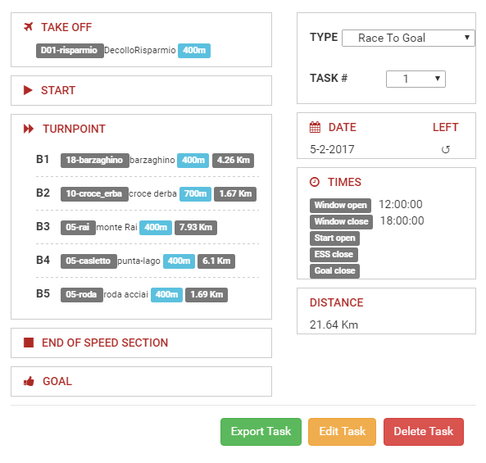
Task: Click the Delete Task button
Action: 424,431
